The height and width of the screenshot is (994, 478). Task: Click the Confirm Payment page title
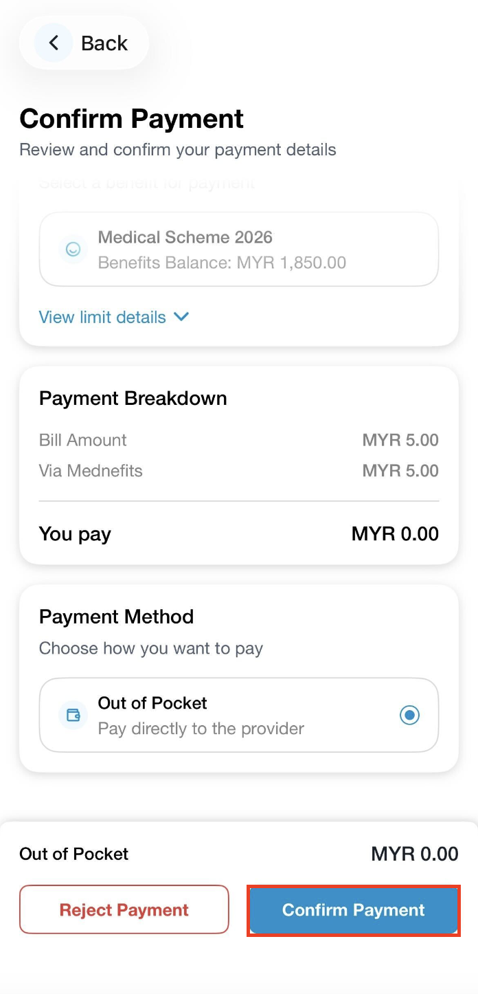131,119
